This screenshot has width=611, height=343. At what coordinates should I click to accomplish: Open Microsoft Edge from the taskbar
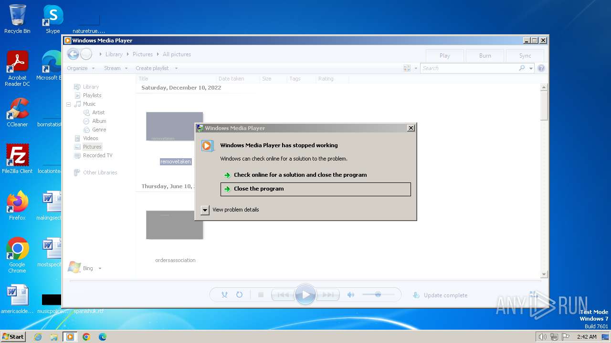click(x=103, y=337)
